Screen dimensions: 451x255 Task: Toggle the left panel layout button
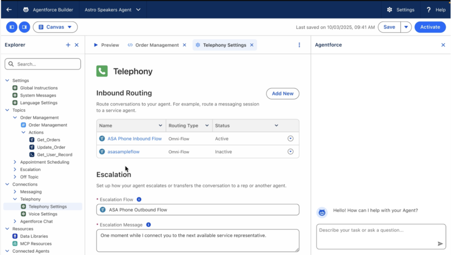(x=12, y=27)
